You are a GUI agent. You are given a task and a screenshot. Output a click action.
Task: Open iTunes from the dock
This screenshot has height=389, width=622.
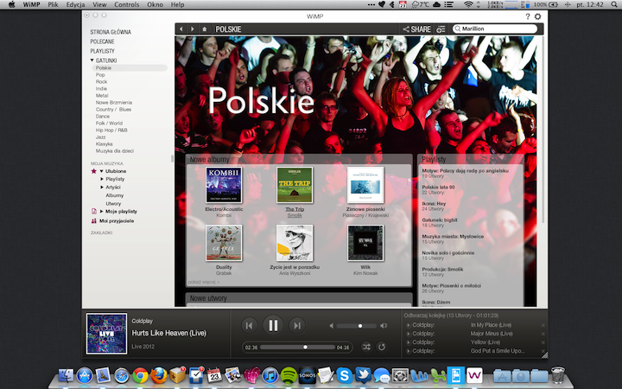270,375
